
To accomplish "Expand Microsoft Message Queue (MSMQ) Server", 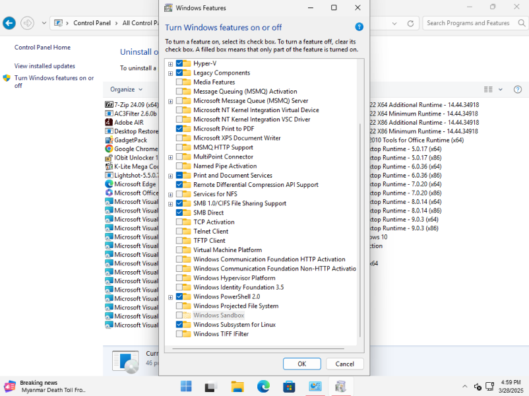I will pyautogui.click(x=170, y=101).
